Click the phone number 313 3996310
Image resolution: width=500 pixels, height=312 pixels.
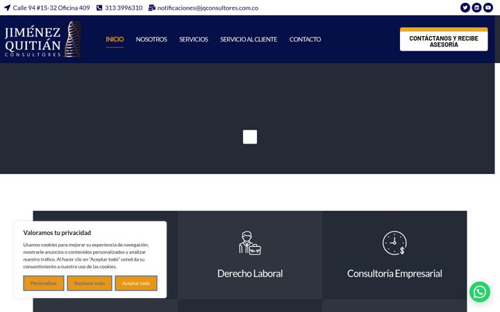[x=124, y=8]
